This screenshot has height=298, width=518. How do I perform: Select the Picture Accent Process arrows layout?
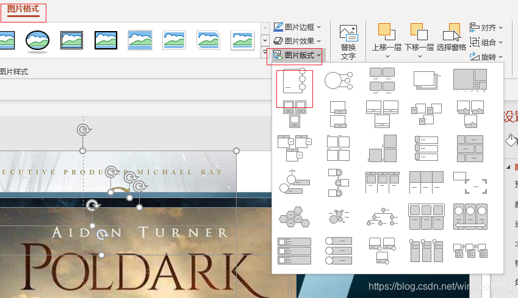coord(470,251)
